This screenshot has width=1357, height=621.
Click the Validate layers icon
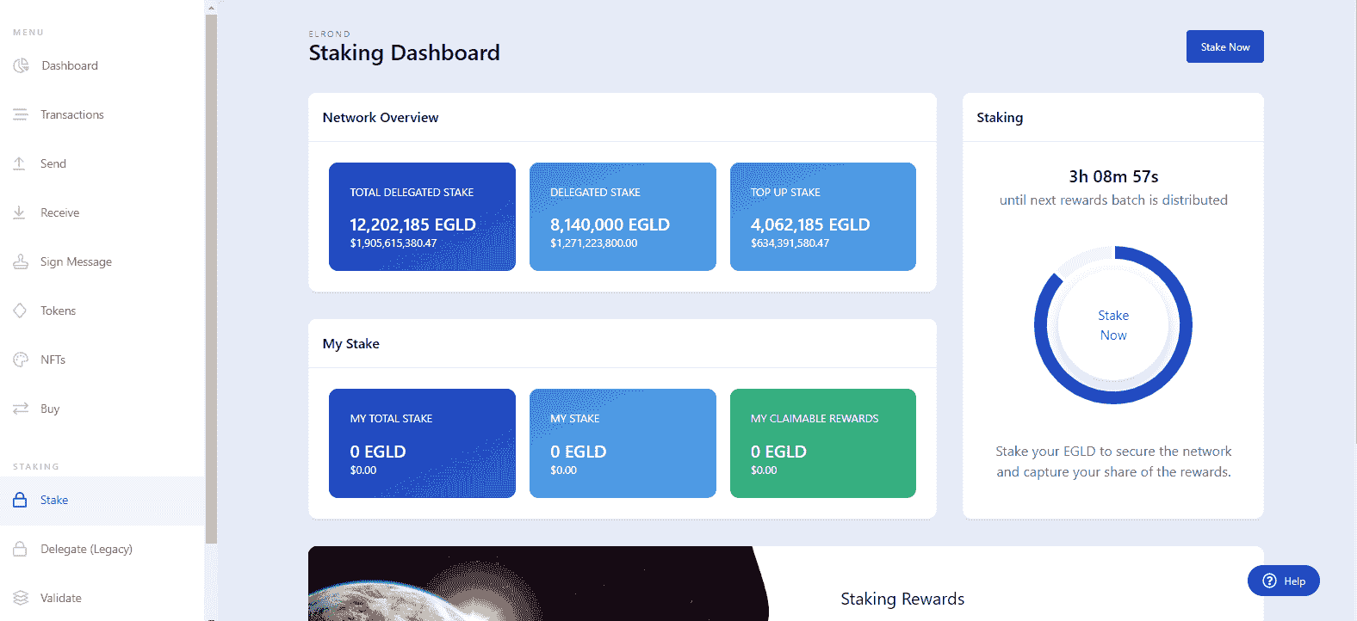pyautogui.click(x=21, y=598)
